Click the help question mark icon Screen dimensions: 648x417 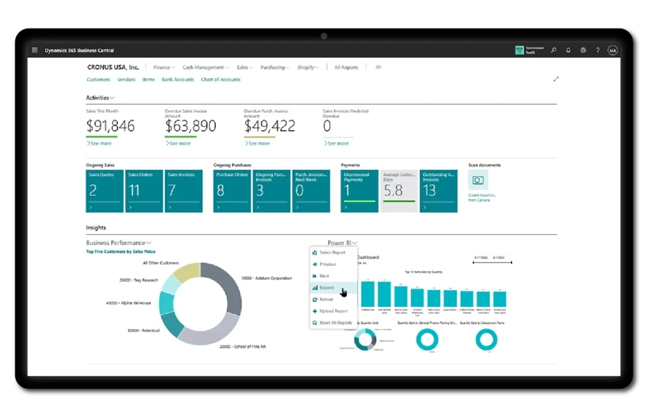click(597, 50)
